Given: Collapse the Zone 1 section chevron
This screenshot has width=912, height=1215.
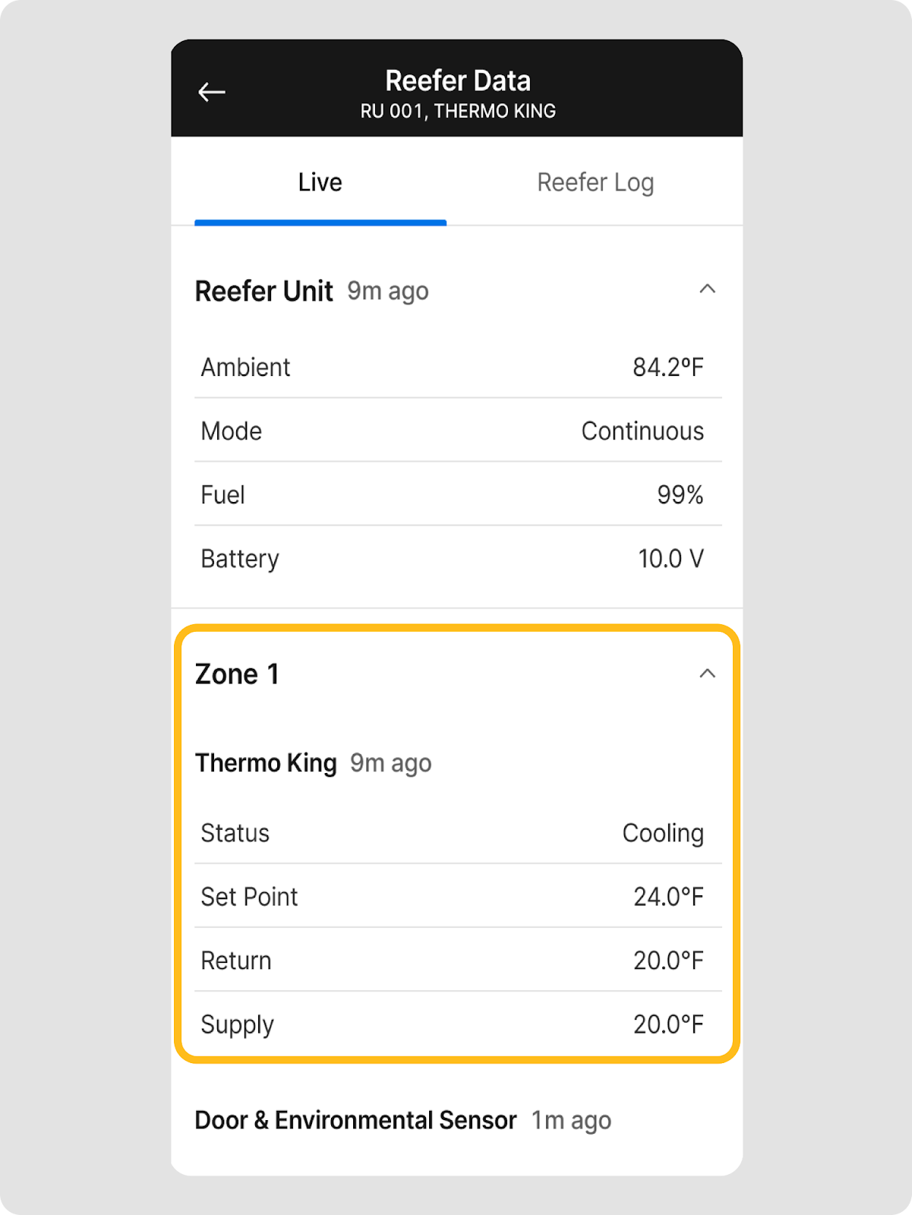Looking at the screenshot, I should 707,674.
